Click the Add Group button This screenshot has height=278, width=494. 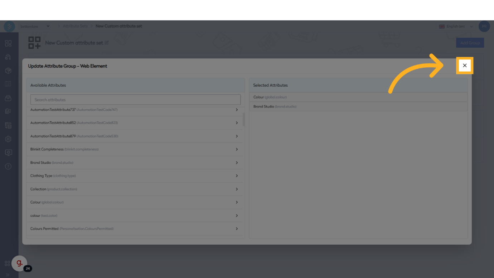[x=470, y=43]
